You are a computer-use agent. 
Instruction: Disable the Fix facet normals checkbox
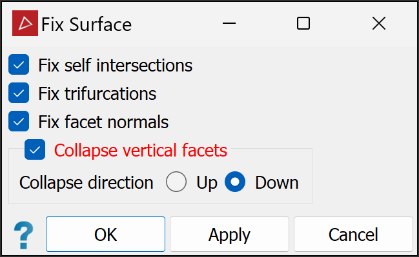[x=19, y=121]
